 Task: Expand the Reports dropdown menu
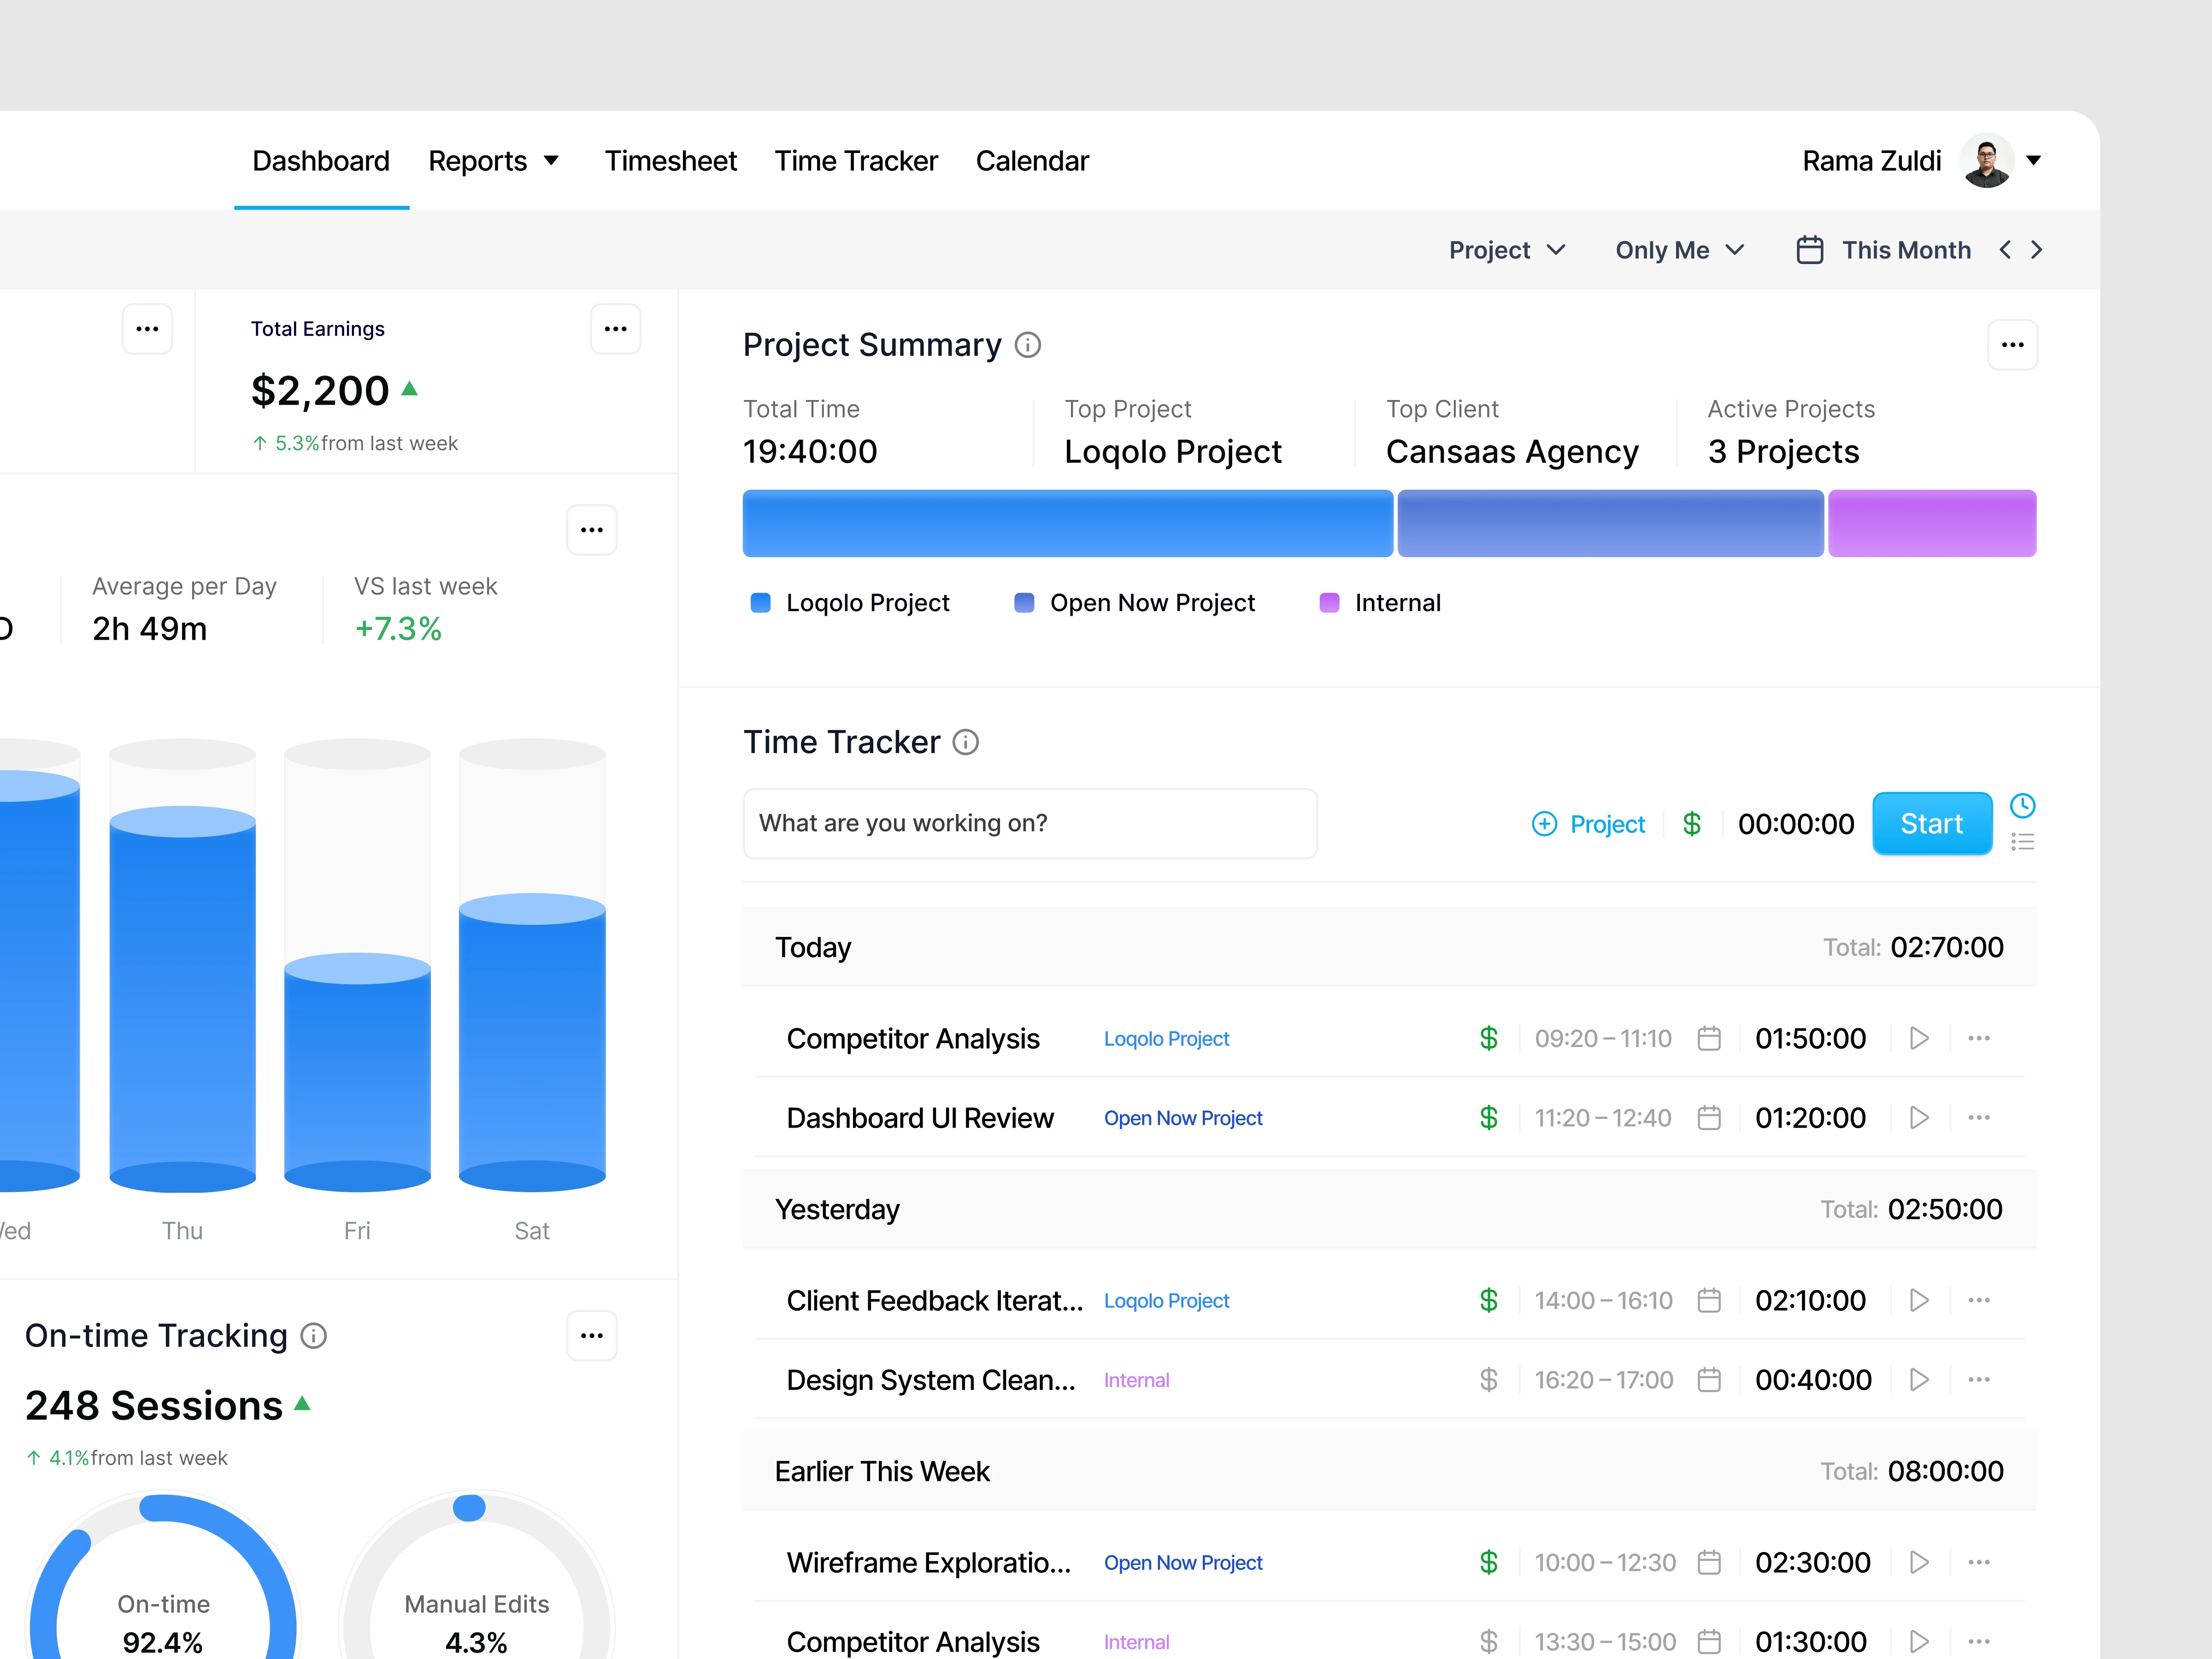(494, 161)
